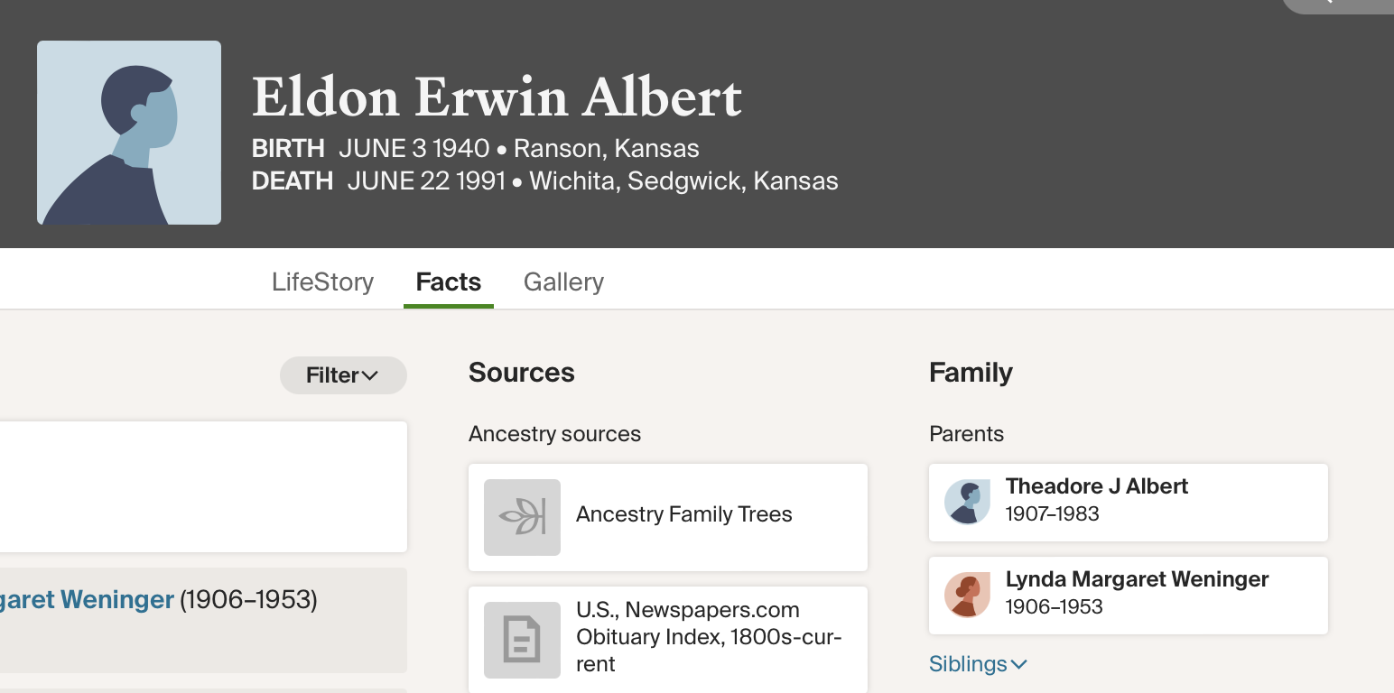Open the Filter dropdown

pyautogui.click(x=342, y=375)
